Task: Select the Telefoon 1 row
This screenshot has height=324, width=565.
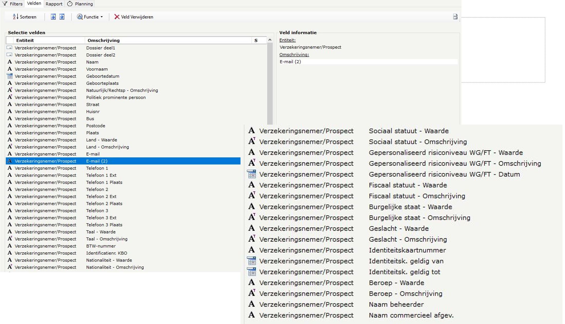Action: click(97, 168)
